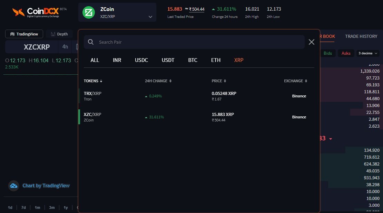Sort by EXCHANGE column arrows
This screenshot has width=383, height=213.
tap(306, 81)
